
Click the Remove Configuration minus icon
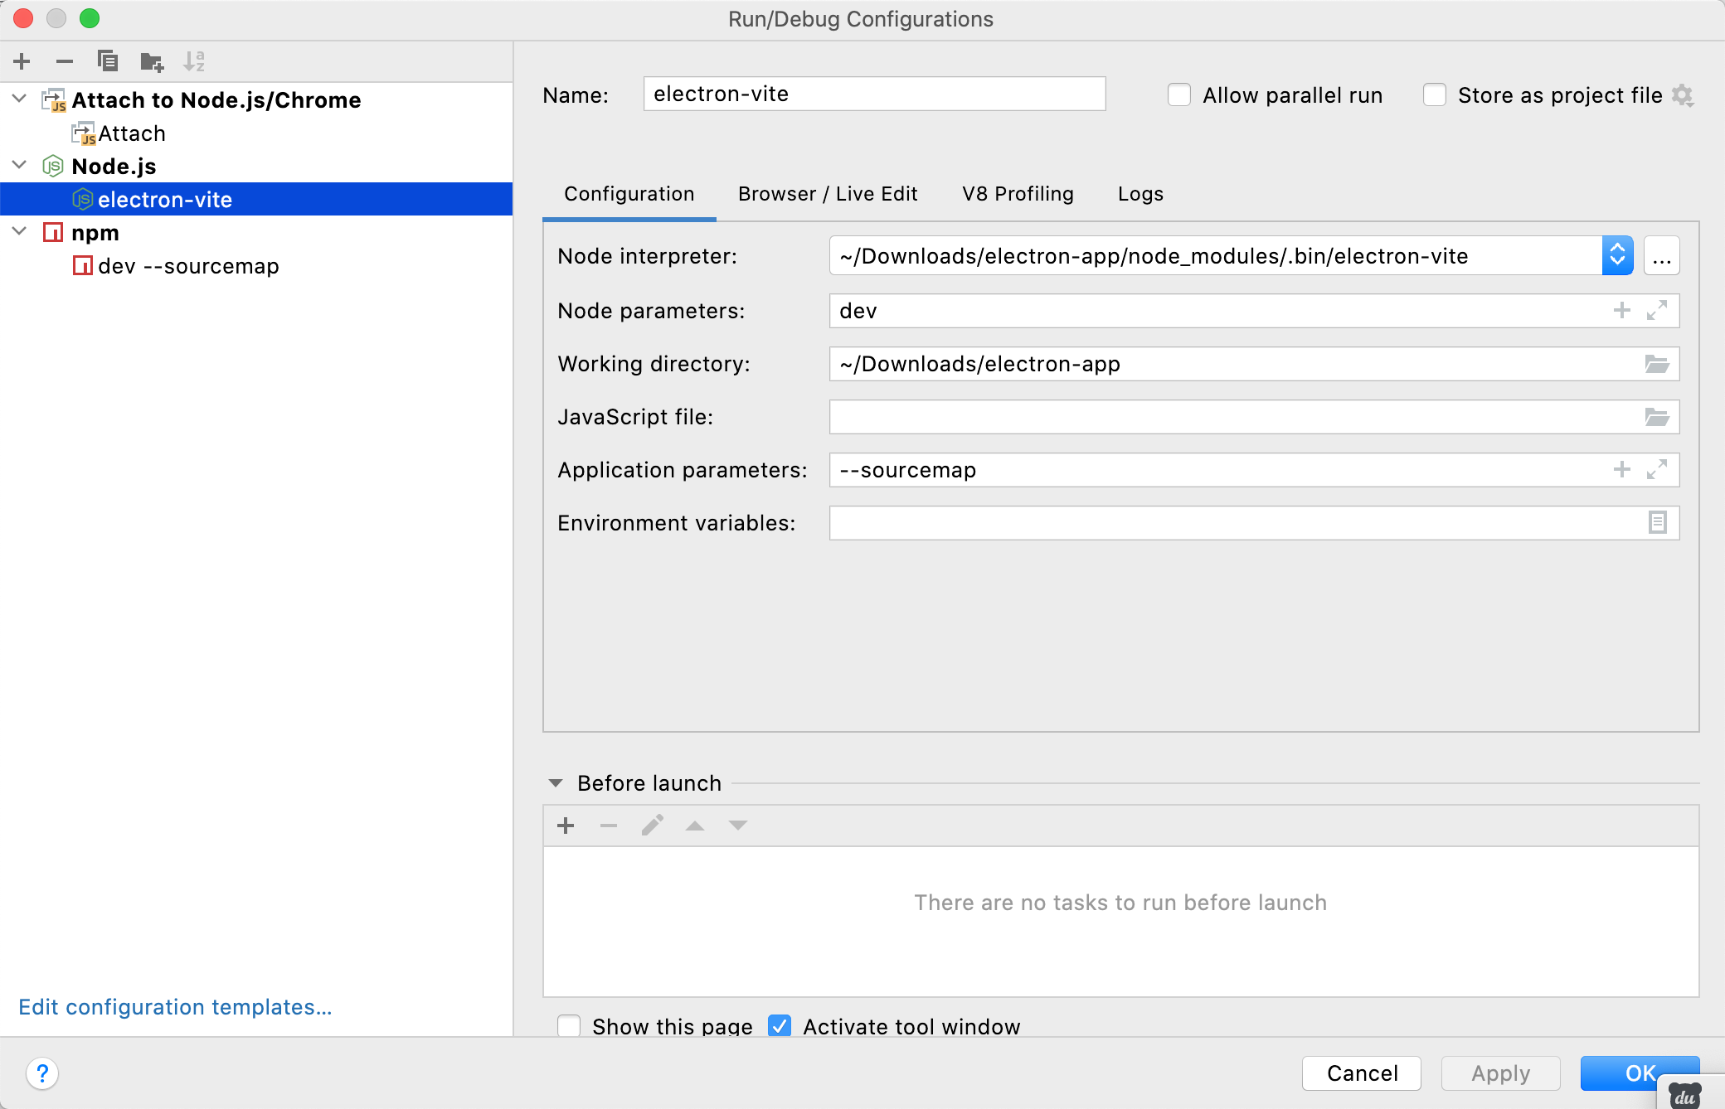[65, 61]
